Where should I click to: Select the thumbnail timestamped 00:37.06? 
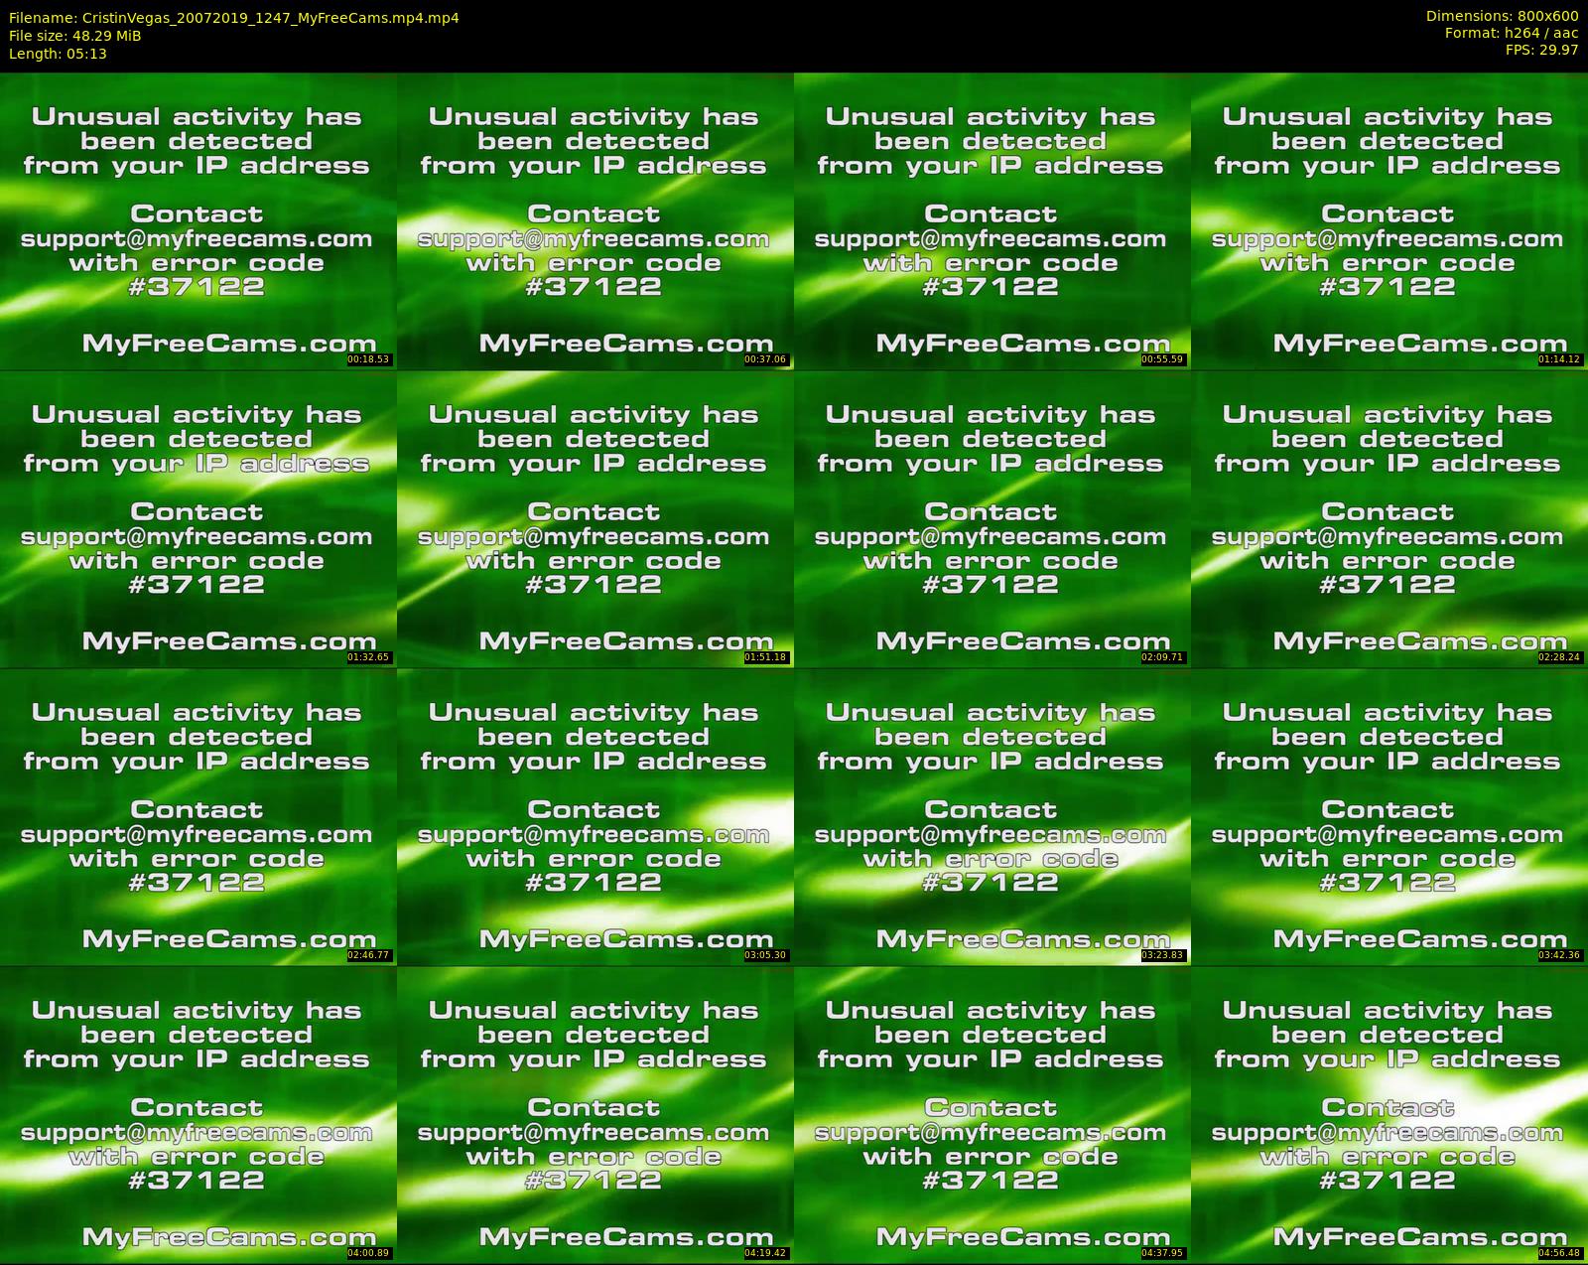(x=595, y=220)
